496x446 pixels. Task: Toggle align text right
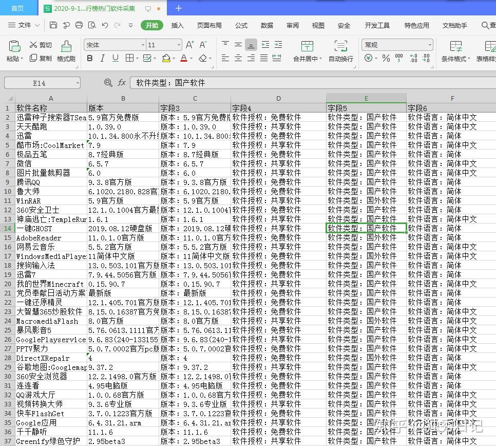[251, 58]
